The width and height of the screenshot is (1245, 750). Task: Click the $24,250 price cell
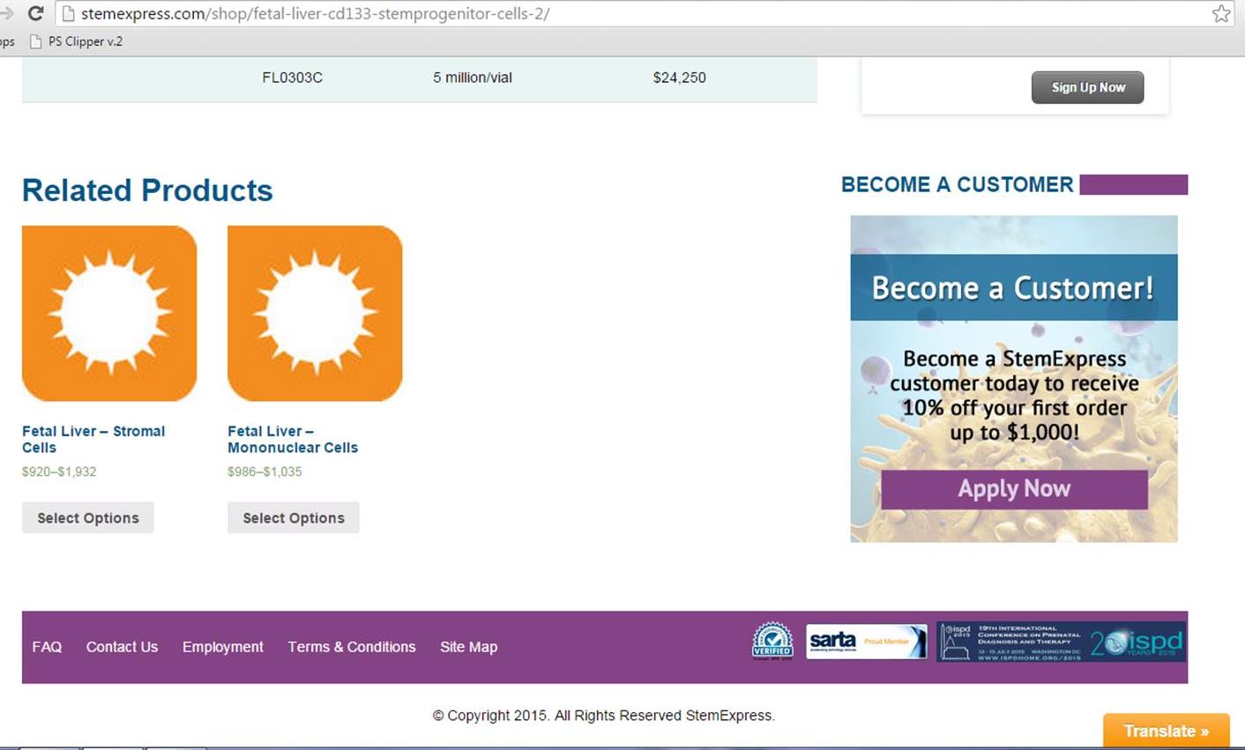679,78
